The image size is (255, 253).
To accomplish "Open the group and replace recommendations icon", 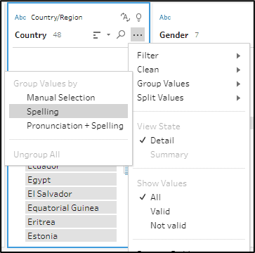I will 125,18.
